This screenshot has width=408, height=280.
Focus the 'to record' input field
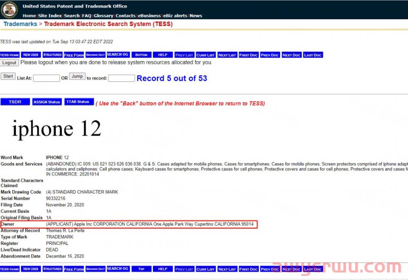[122, 78]
